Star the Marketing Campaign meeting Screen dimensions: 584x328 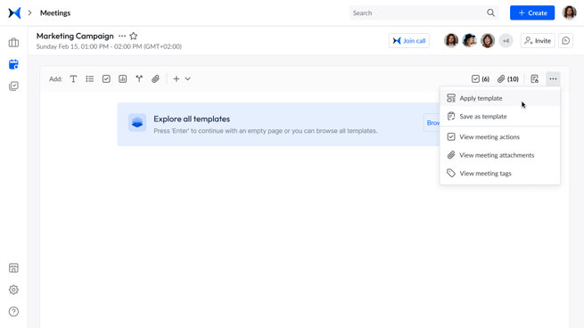134,37
